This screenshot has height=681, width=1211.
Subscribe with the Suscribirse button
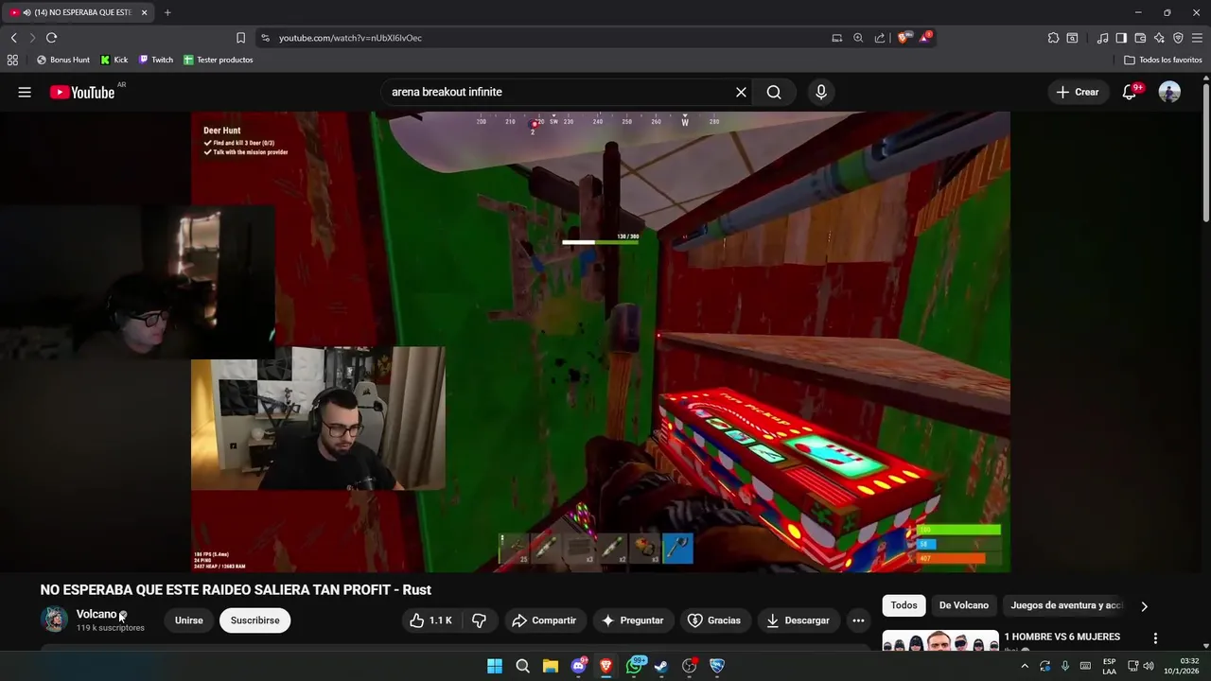255,620
